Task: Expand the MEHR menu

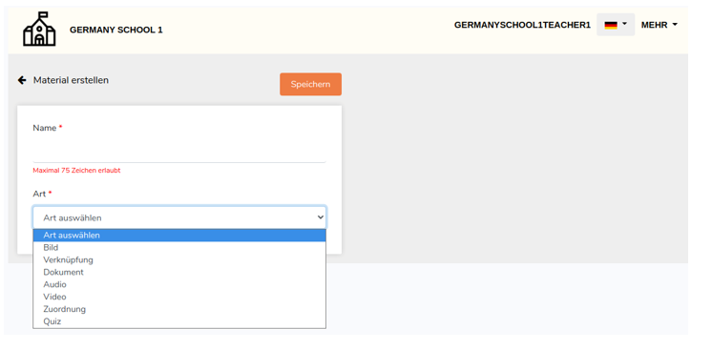Action: pos(659,25)
